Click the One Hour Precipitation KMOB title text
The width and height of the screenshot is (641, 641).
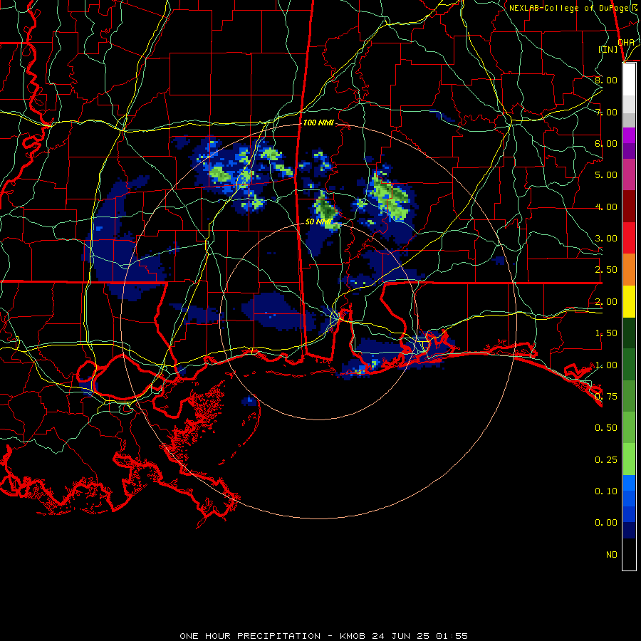pyautogui.click(x=323, y=636)
